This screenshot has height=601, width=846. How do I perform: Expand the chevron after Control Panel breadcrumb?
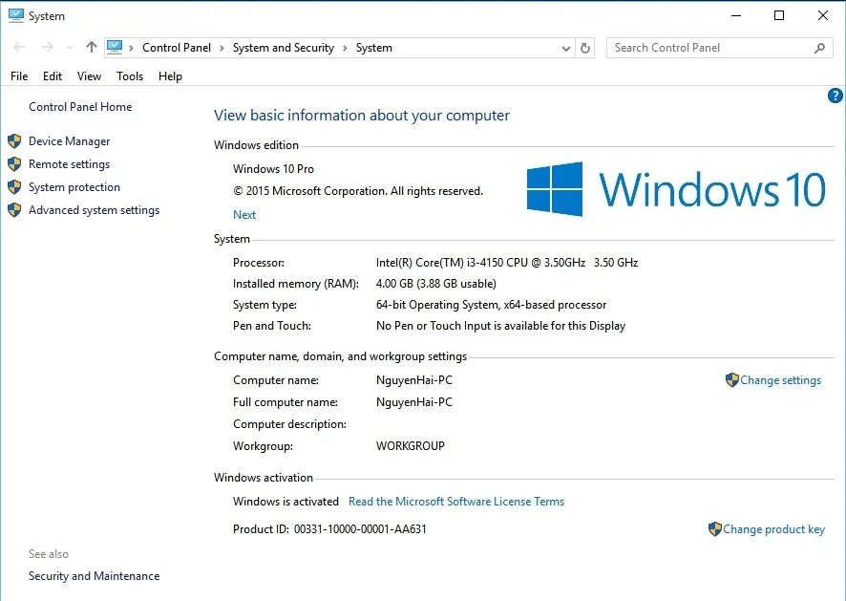click(222, 48)
